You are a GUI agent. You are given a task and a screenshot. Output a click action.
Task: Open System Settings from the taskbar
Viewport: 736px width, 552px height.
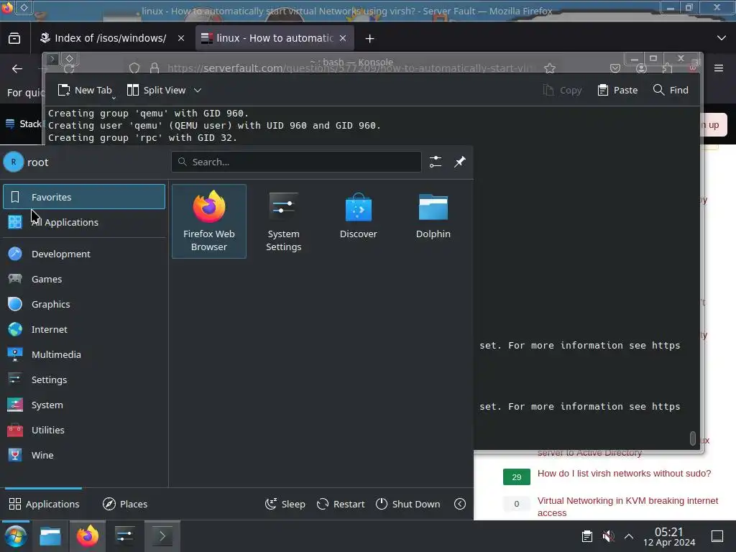[125, 536]
